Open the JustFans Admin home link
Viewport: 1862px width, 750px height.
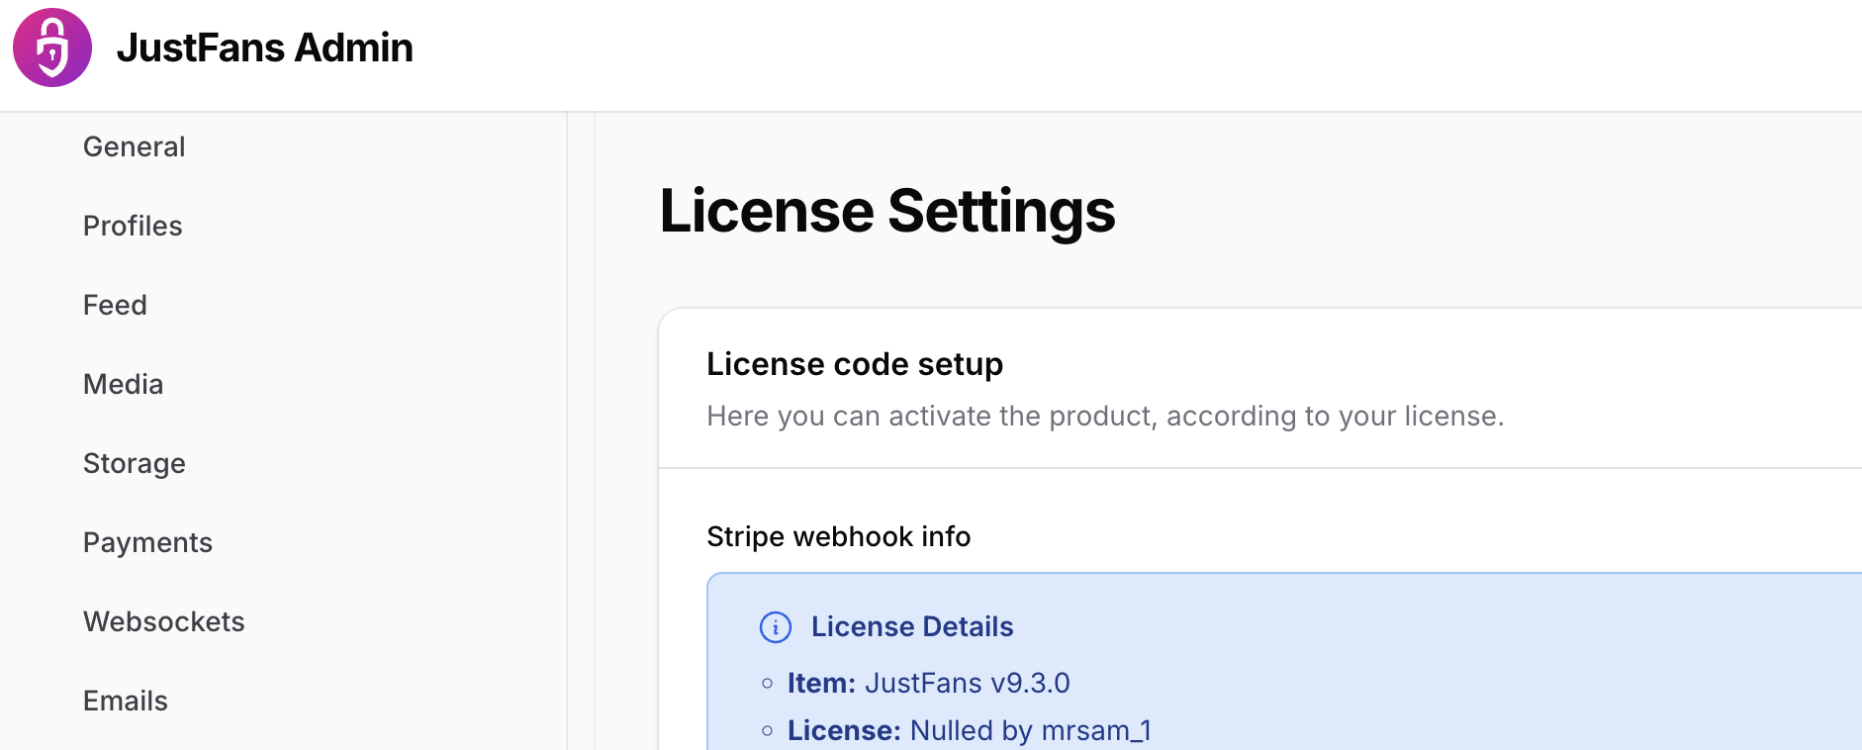pos(265,47)
